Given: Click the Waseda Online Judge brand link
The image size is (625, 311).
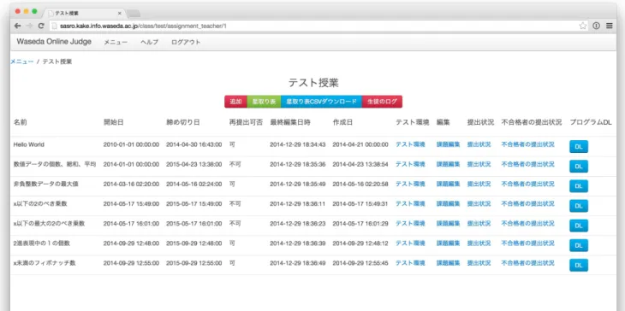Looking at the screenshot, I should point(54,41).
